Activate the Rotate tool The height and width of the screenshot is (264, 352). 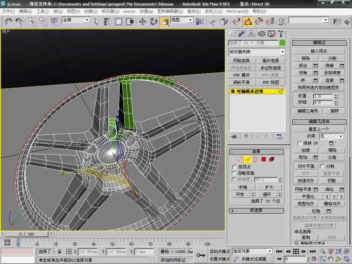pos(153,22)
